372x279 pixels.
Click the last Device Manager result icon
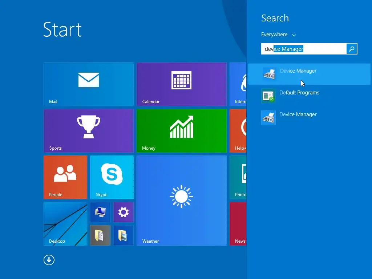click(268, 117)
